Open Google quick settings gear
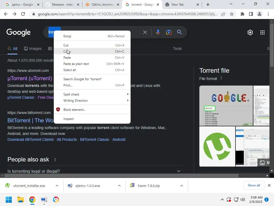 tap(250, 32)
